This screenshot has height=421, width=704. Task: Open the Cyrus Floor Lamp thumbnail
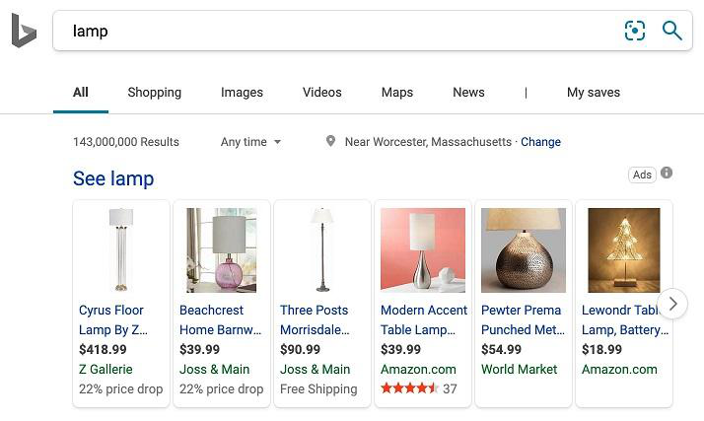121,249
